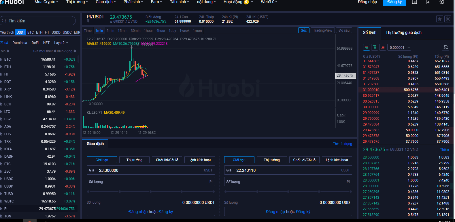Select Thị trường order type in buy panel
Viewport: 455px width, 222px height.
coord(135,160)
